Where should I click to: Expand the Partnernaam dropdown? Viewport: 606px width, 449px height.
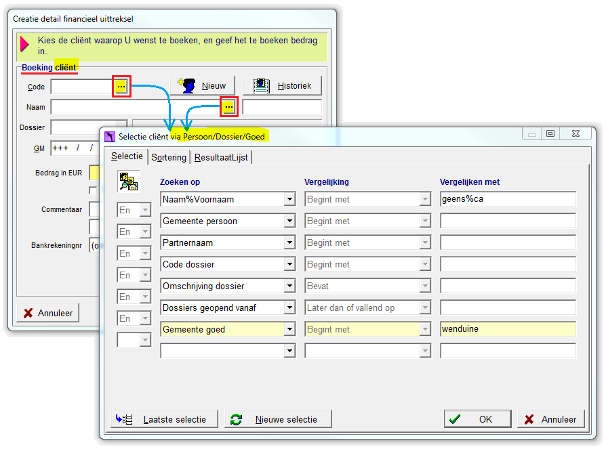pos(289,242)
